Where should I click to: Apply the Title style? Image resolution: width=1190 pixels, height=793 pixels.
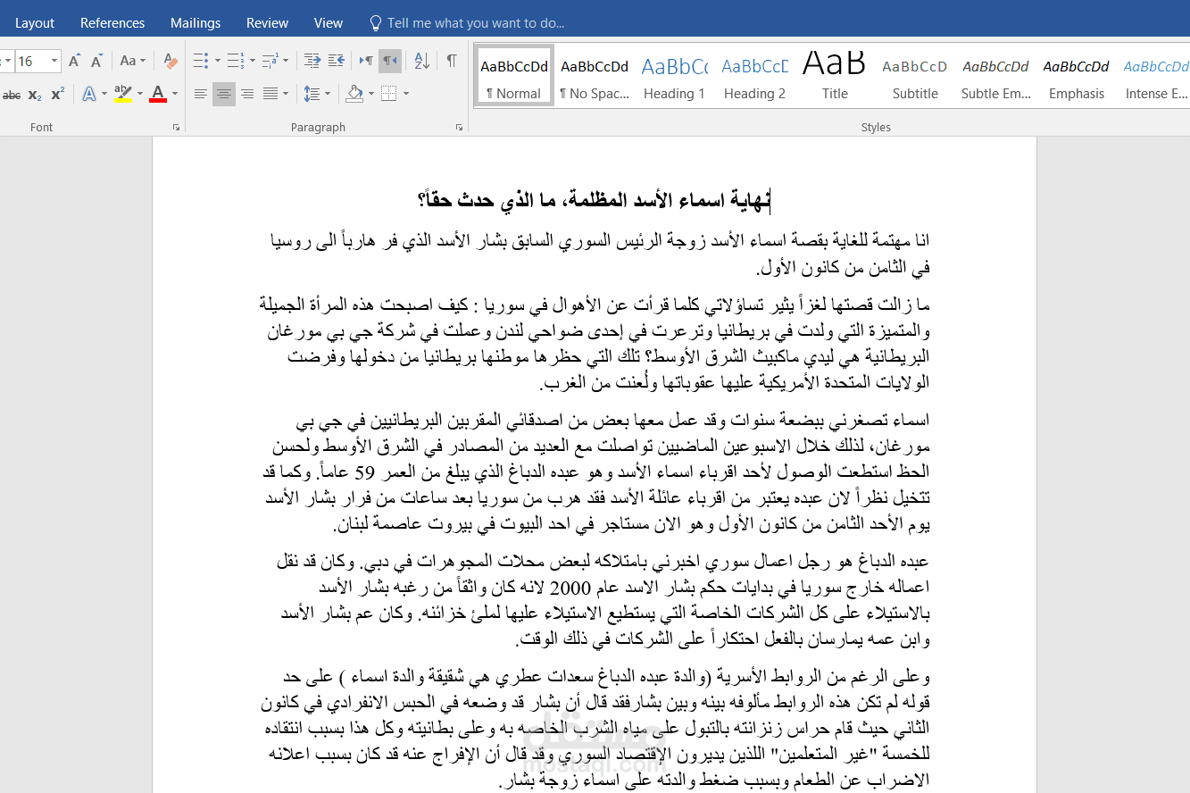click(x=835, y=76)
